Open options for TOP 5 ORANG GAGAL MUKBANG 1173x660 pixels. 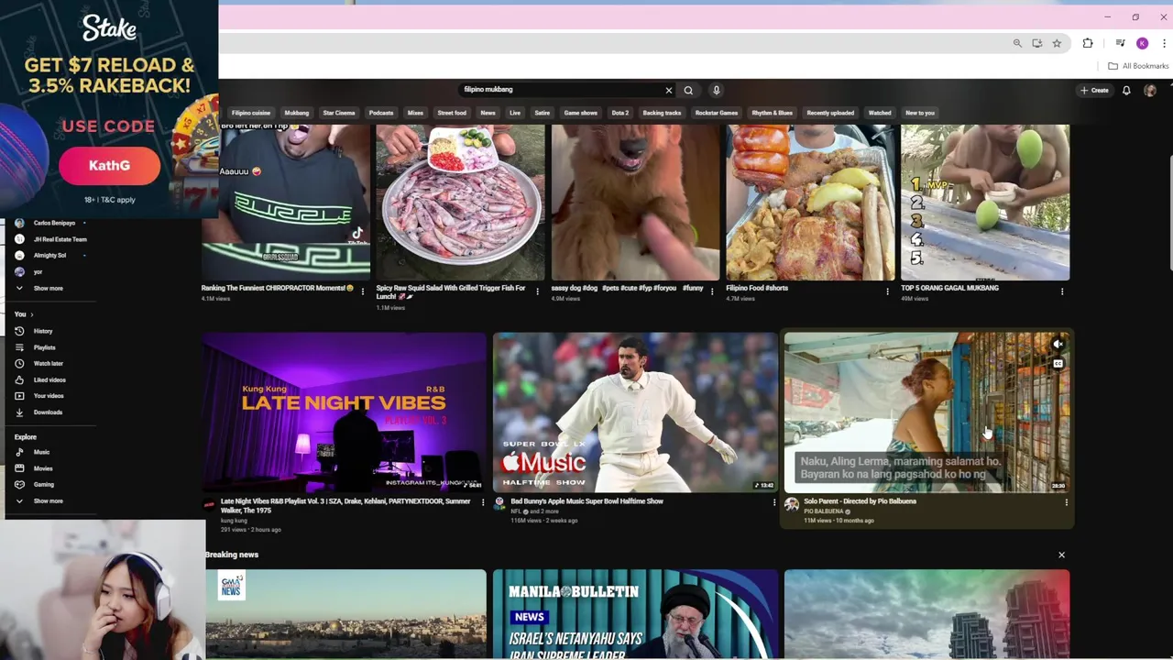point(1062,291)
